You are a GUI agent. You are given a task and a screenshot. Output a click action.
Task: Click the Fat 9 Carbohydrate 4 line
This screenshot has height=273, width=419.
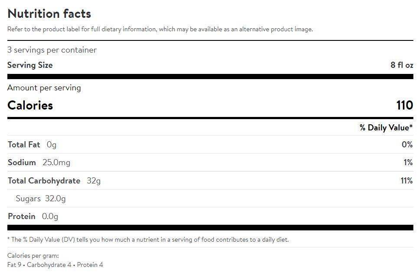(55, 265)
